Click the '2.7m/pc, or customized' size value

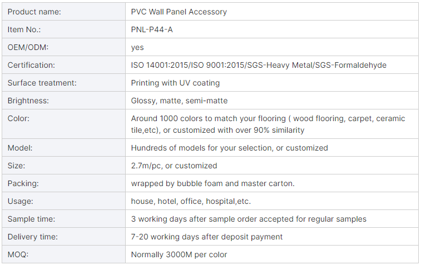[x=174, y=166]
